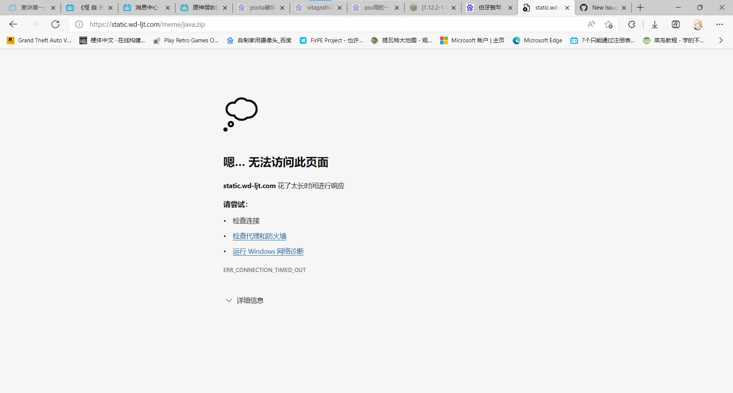Run Windows network diagnostics link
The width and height of the screenshot is (733, 393).
pyautogui.click(x=268, y=251)
